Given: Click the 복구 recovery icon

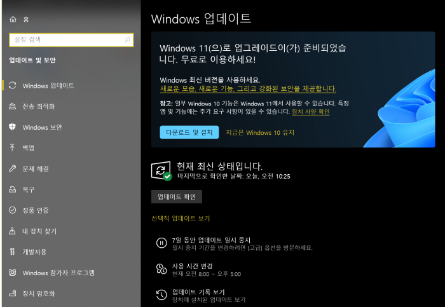Looking at the screenshot, I should pos(13,189).
